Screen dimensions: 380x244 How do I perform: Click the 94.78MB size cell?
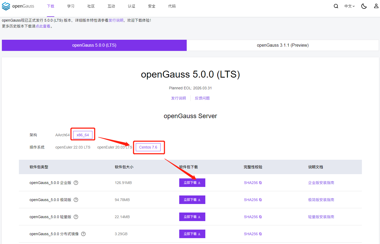[122, 200]
